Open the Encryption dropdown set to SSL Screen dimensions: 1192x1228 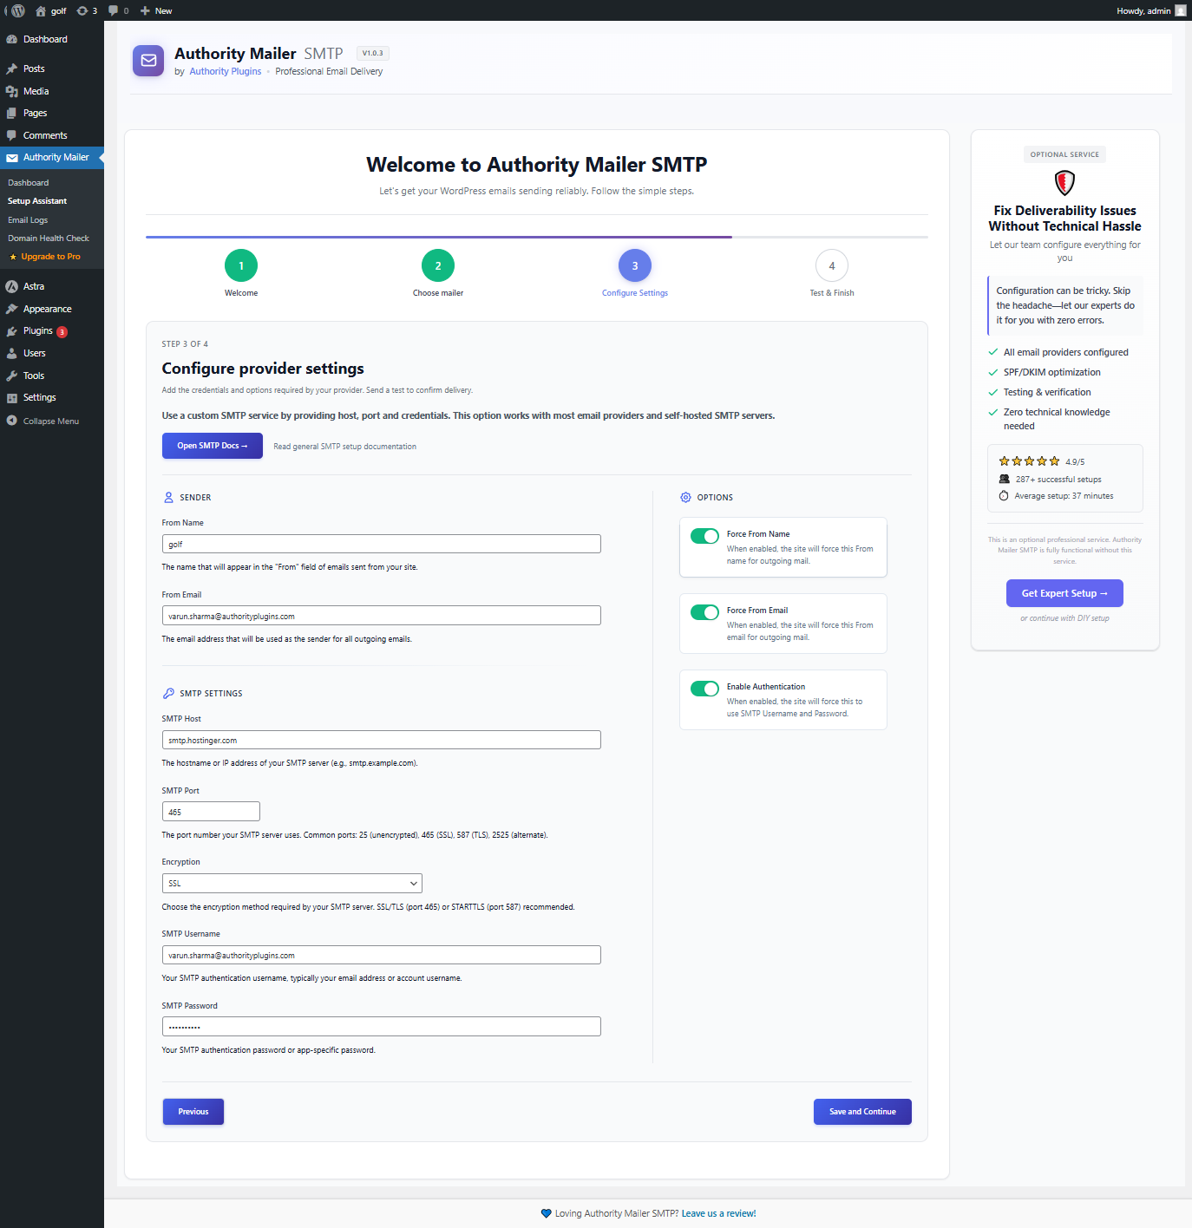[x=292, y=883]
